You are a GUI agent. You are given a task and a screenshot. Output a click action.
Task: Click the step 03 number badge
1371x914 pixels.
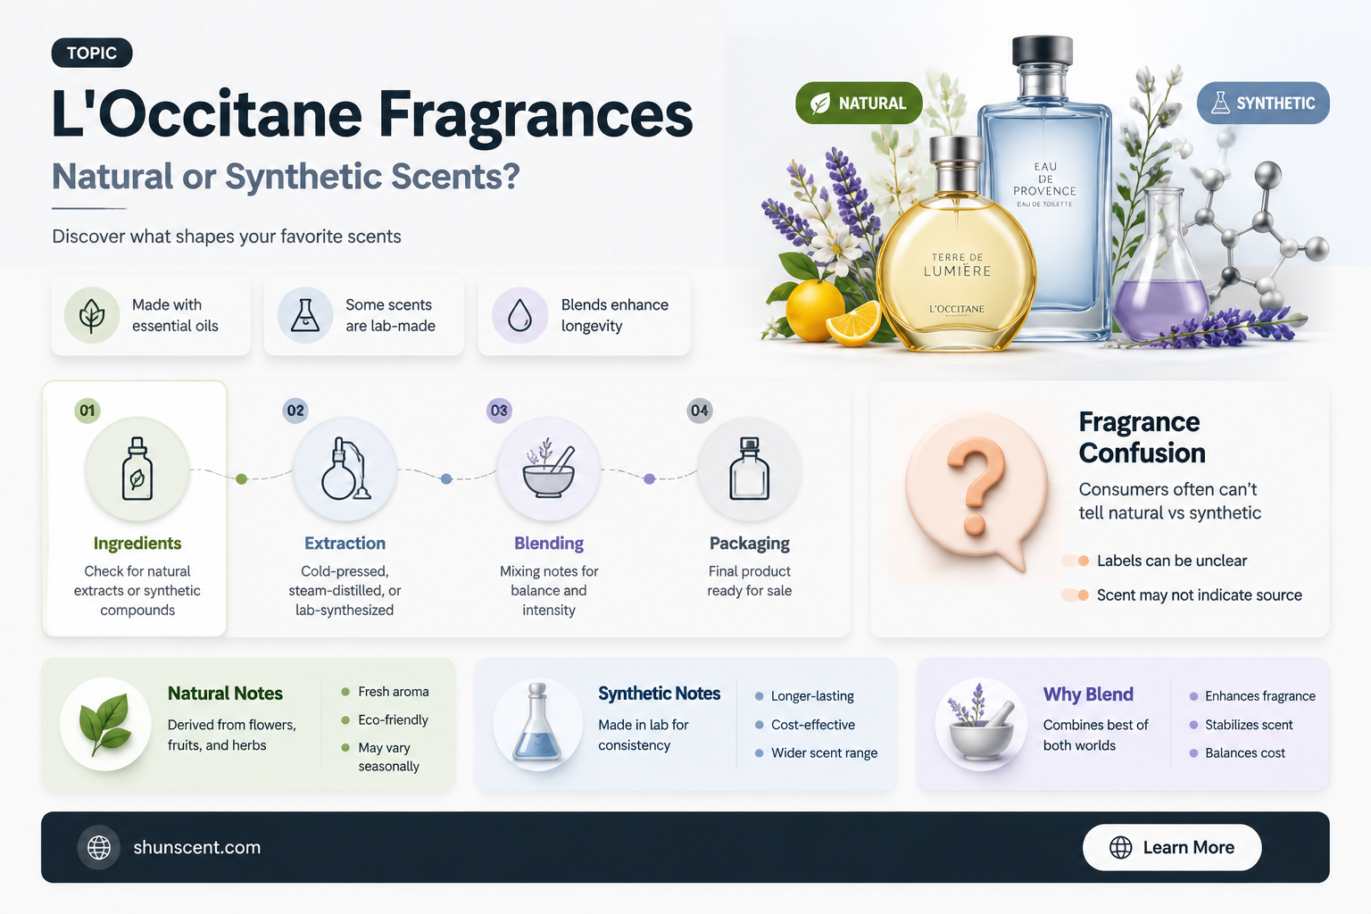tap(499, 411)
